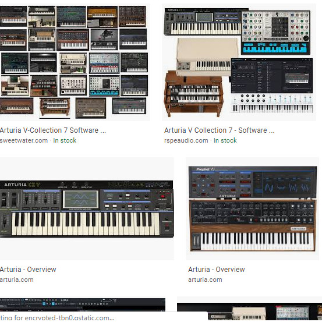Click 'Arturia - Overview' title under CZ V image

coord(28,270)
